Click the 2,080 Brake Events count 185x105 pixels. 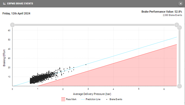click(x=172, y=15)
